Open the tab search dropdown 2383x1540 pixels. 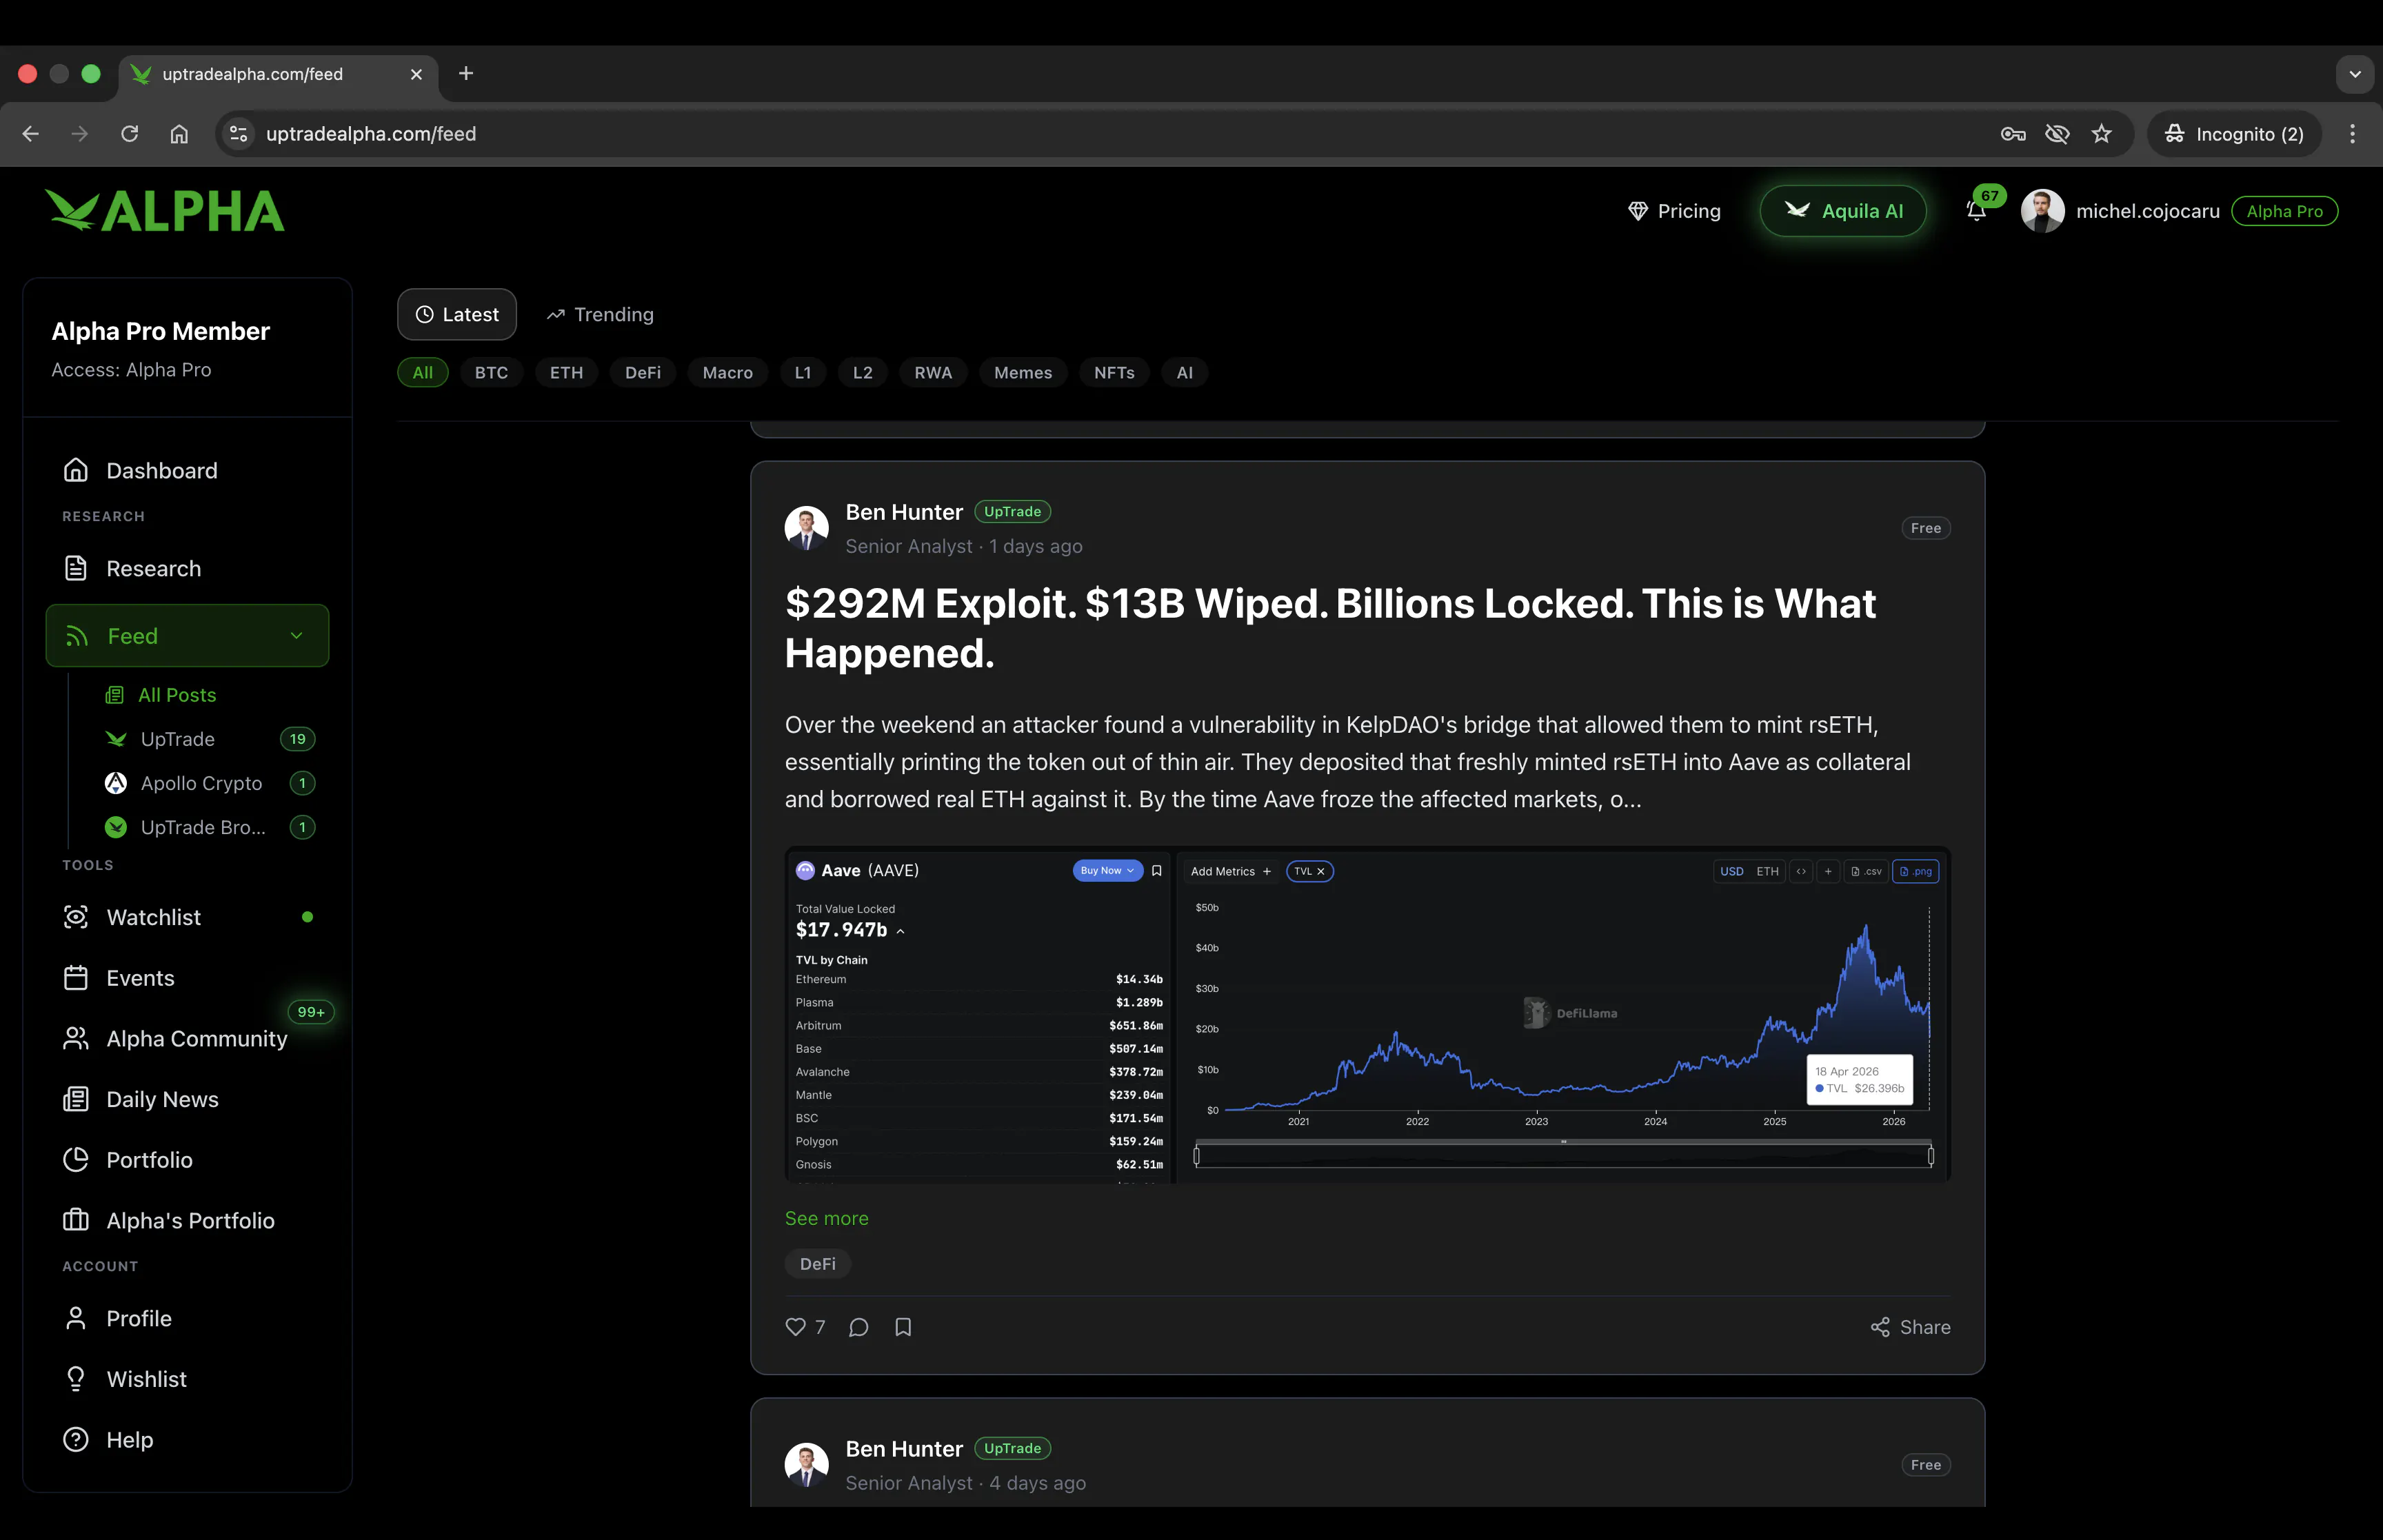click(x=2355, y=74)
